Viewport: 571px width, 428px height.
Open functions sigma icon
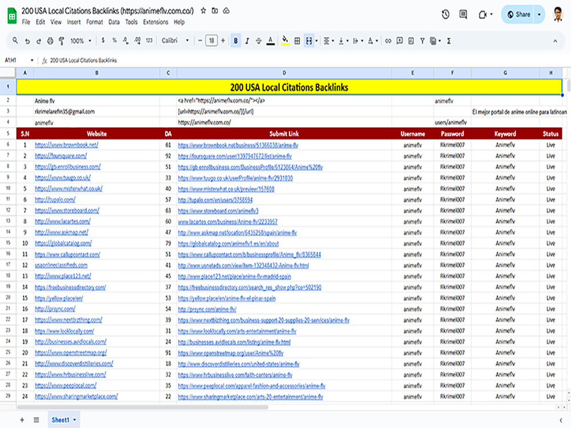point(449,41)
